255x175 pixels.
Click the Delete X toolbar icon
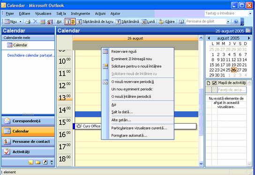point(35,22)
